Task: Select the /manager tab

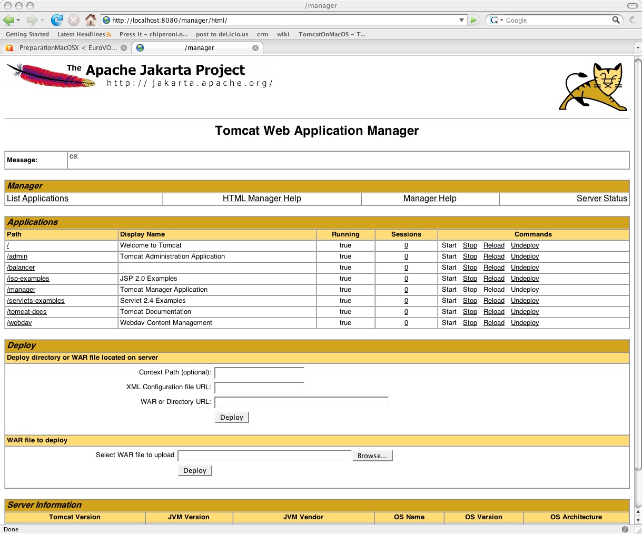Action: click(197, 48)
